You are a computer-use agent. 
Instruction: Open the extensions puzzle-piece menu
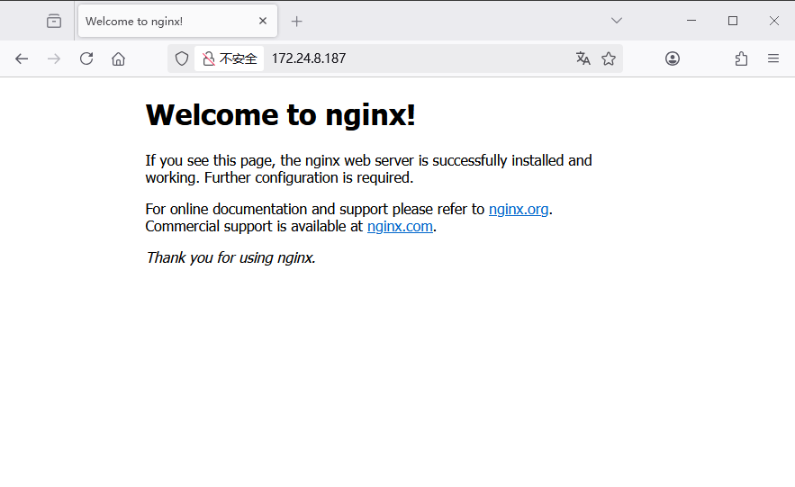click(x=741, y=59)
